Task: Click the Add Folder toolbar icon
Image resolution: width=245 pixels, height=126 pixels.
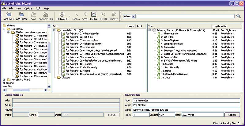Action: point(22,14)
